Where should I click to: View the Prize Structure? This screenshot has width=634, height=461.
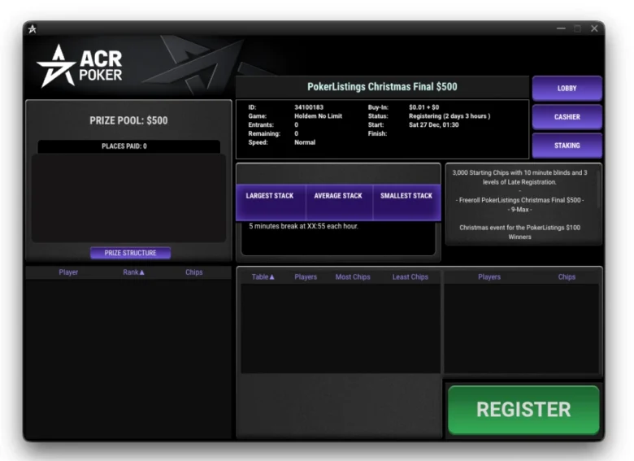pyautogui.click(x=130, y=253)
